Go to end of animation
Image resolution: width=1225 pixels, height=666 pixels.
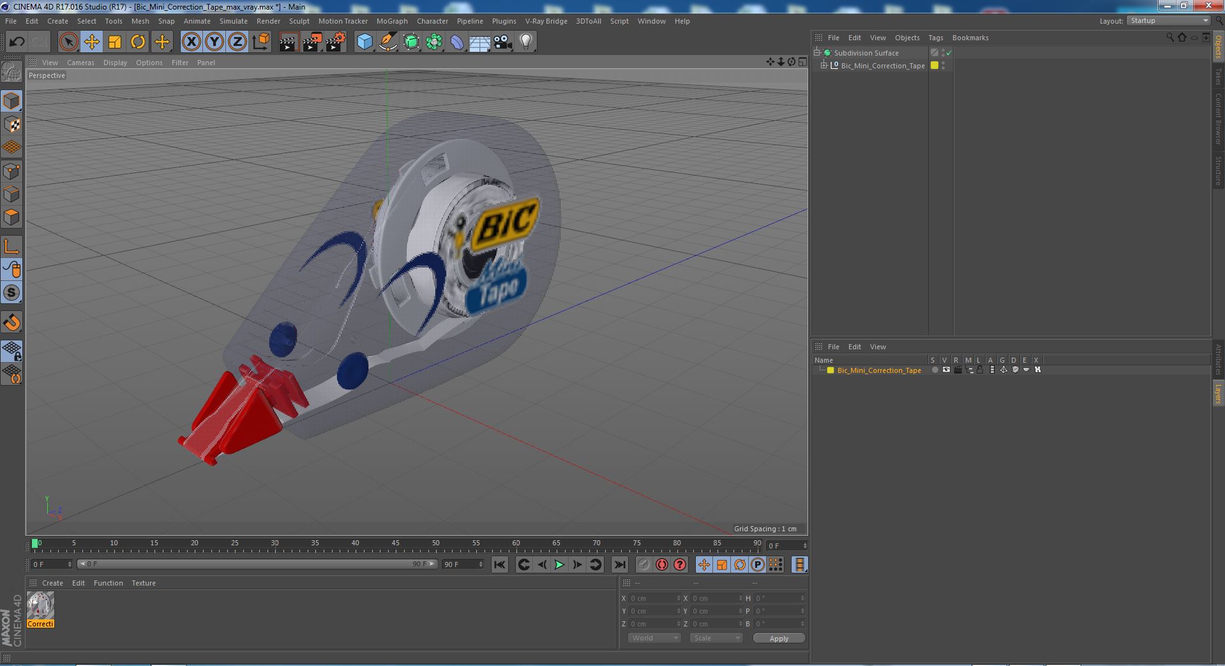coord(619,564)
